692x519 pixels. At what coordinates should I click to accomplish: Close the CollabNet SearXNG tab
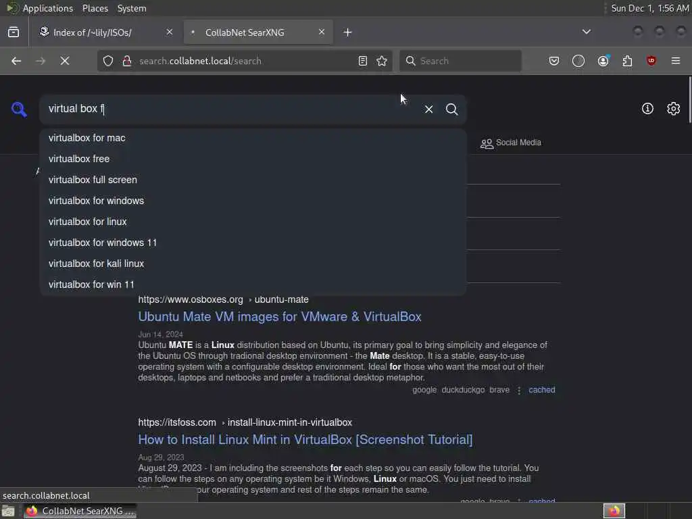click(x=322, y=32)
